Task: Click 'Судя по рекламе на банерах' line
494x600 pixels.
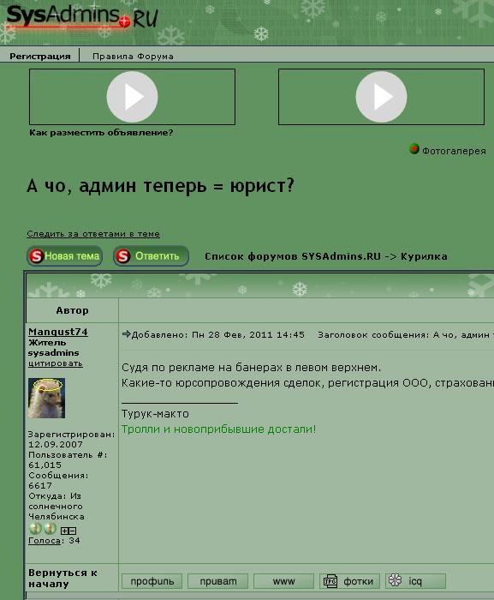Action: coord(251,368)
